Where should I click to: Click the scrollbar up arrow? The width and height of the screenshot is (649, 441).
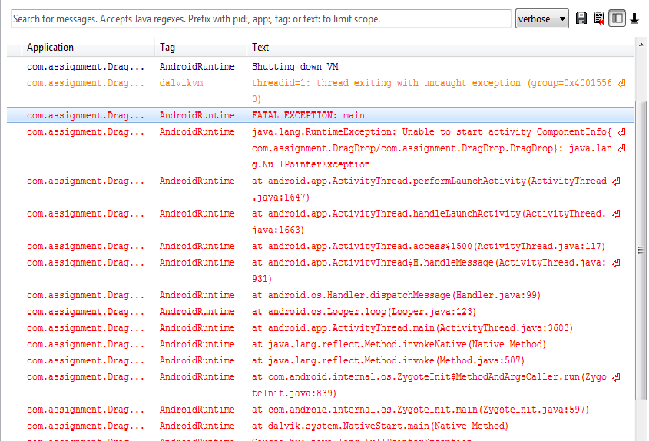[x=641, y=45]
